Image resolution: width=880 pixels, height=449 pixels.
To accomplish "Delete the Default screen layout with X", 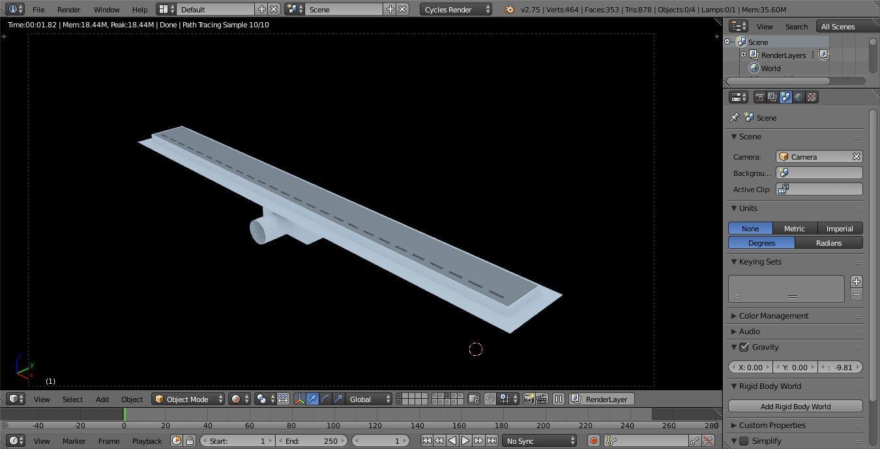I will (274, 9).
